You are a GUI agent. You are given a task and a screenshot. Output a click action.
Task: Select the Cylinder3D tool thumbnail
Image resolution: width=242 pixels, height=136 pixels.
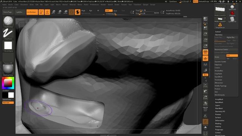[x=232, y=20]
